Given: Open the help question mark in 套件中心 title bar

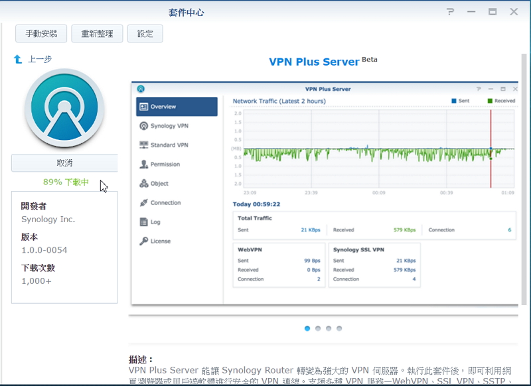Looking at the screenshot, I should click(x=450, y=12).
